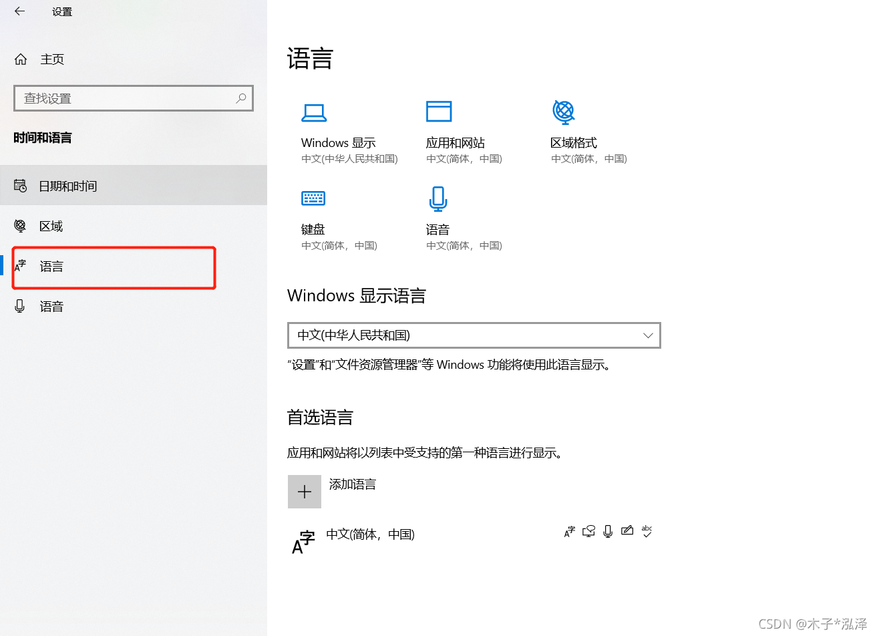Select 中文(简体，中国) preferred language entry
This screenshot has height=636, width=877.
(370, 534)
